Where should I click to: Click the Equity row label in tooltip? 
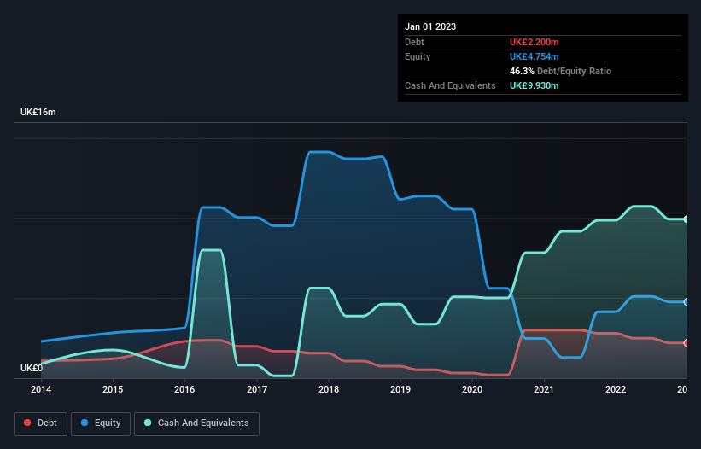click(x=418, y=56)
